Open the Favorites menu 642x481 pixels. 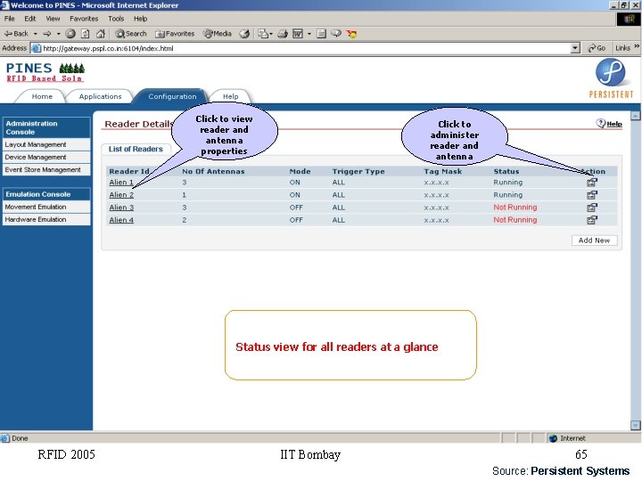(84, 19)
